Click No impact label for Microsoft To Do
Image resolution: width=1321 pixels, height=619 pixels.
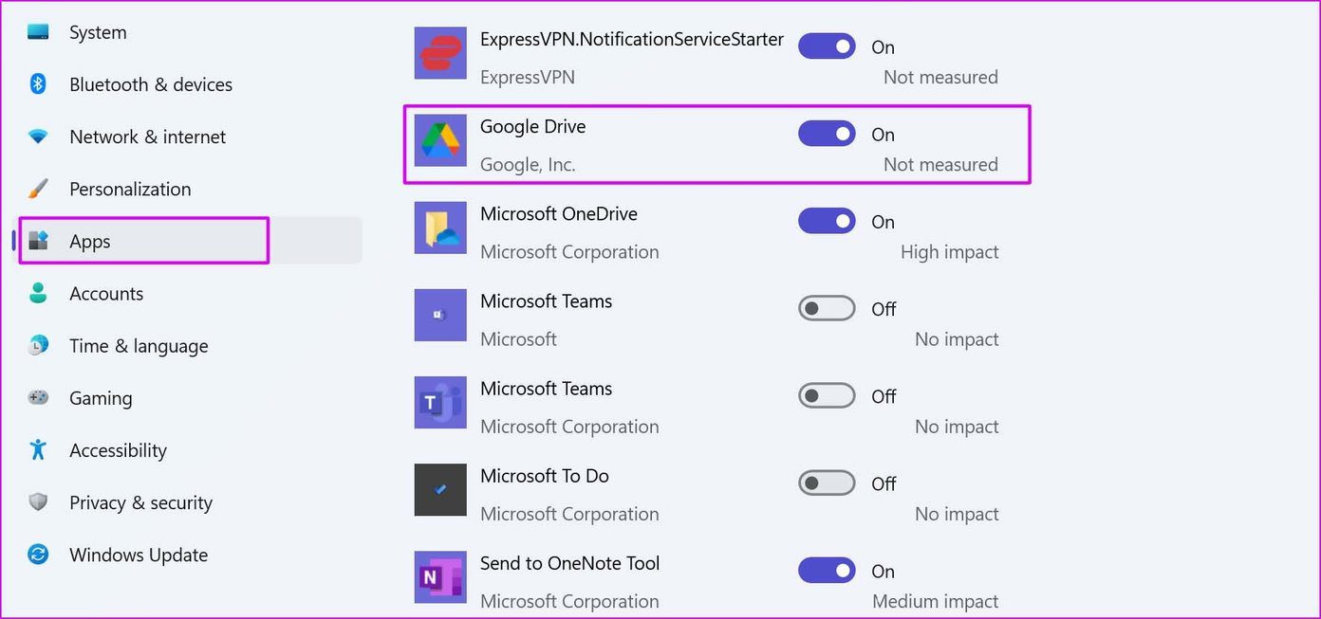(x=957, y=514)
